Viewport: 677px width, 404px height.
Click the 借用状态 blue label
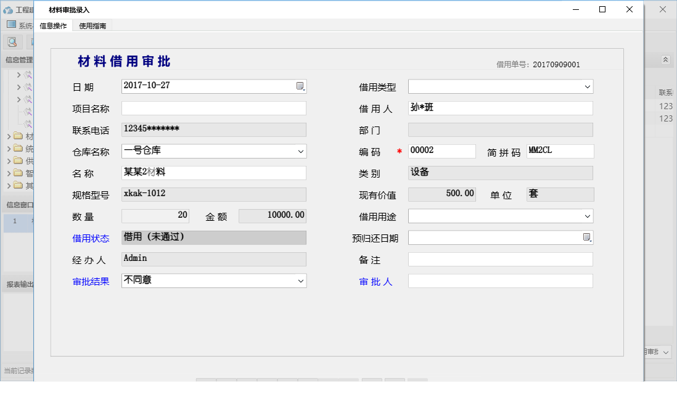point(91,239)
